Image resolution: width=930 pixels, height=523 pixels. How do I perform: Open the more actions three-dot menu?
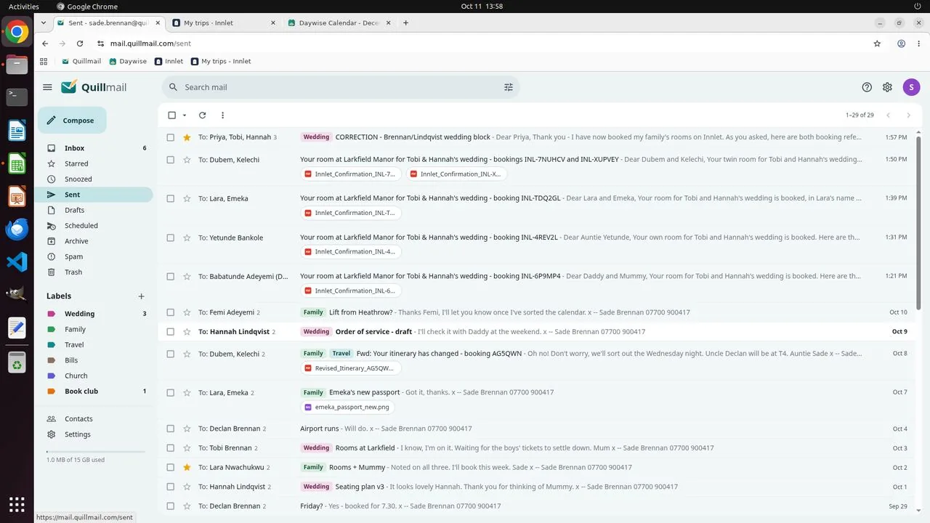pyautogui.click(x=222, y=115)
